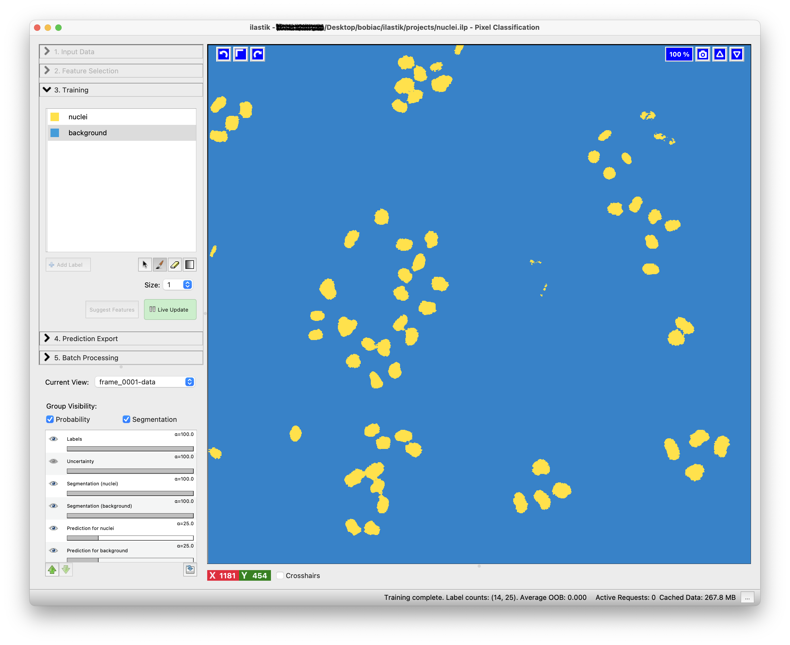Take a camera snapshot of the viewer
The image size is (790, 645).
(x=702, y=54)
